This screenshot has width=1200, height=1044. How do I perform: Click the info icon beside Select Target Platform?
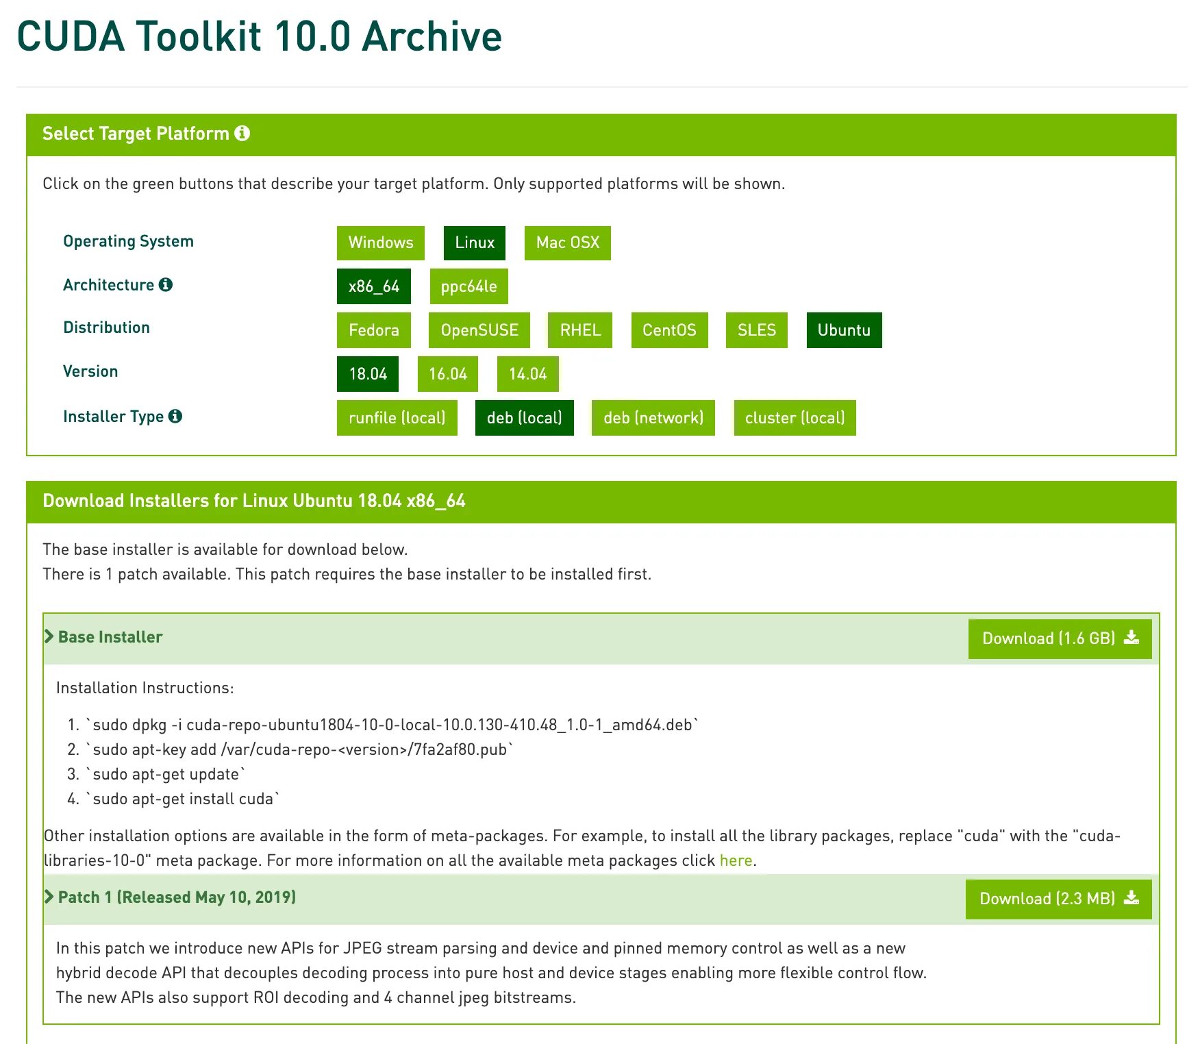(x=242, y=133)
